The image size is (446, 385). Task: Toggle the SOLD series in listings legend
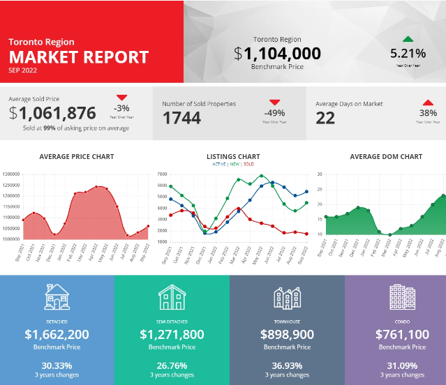coord(248,164)
